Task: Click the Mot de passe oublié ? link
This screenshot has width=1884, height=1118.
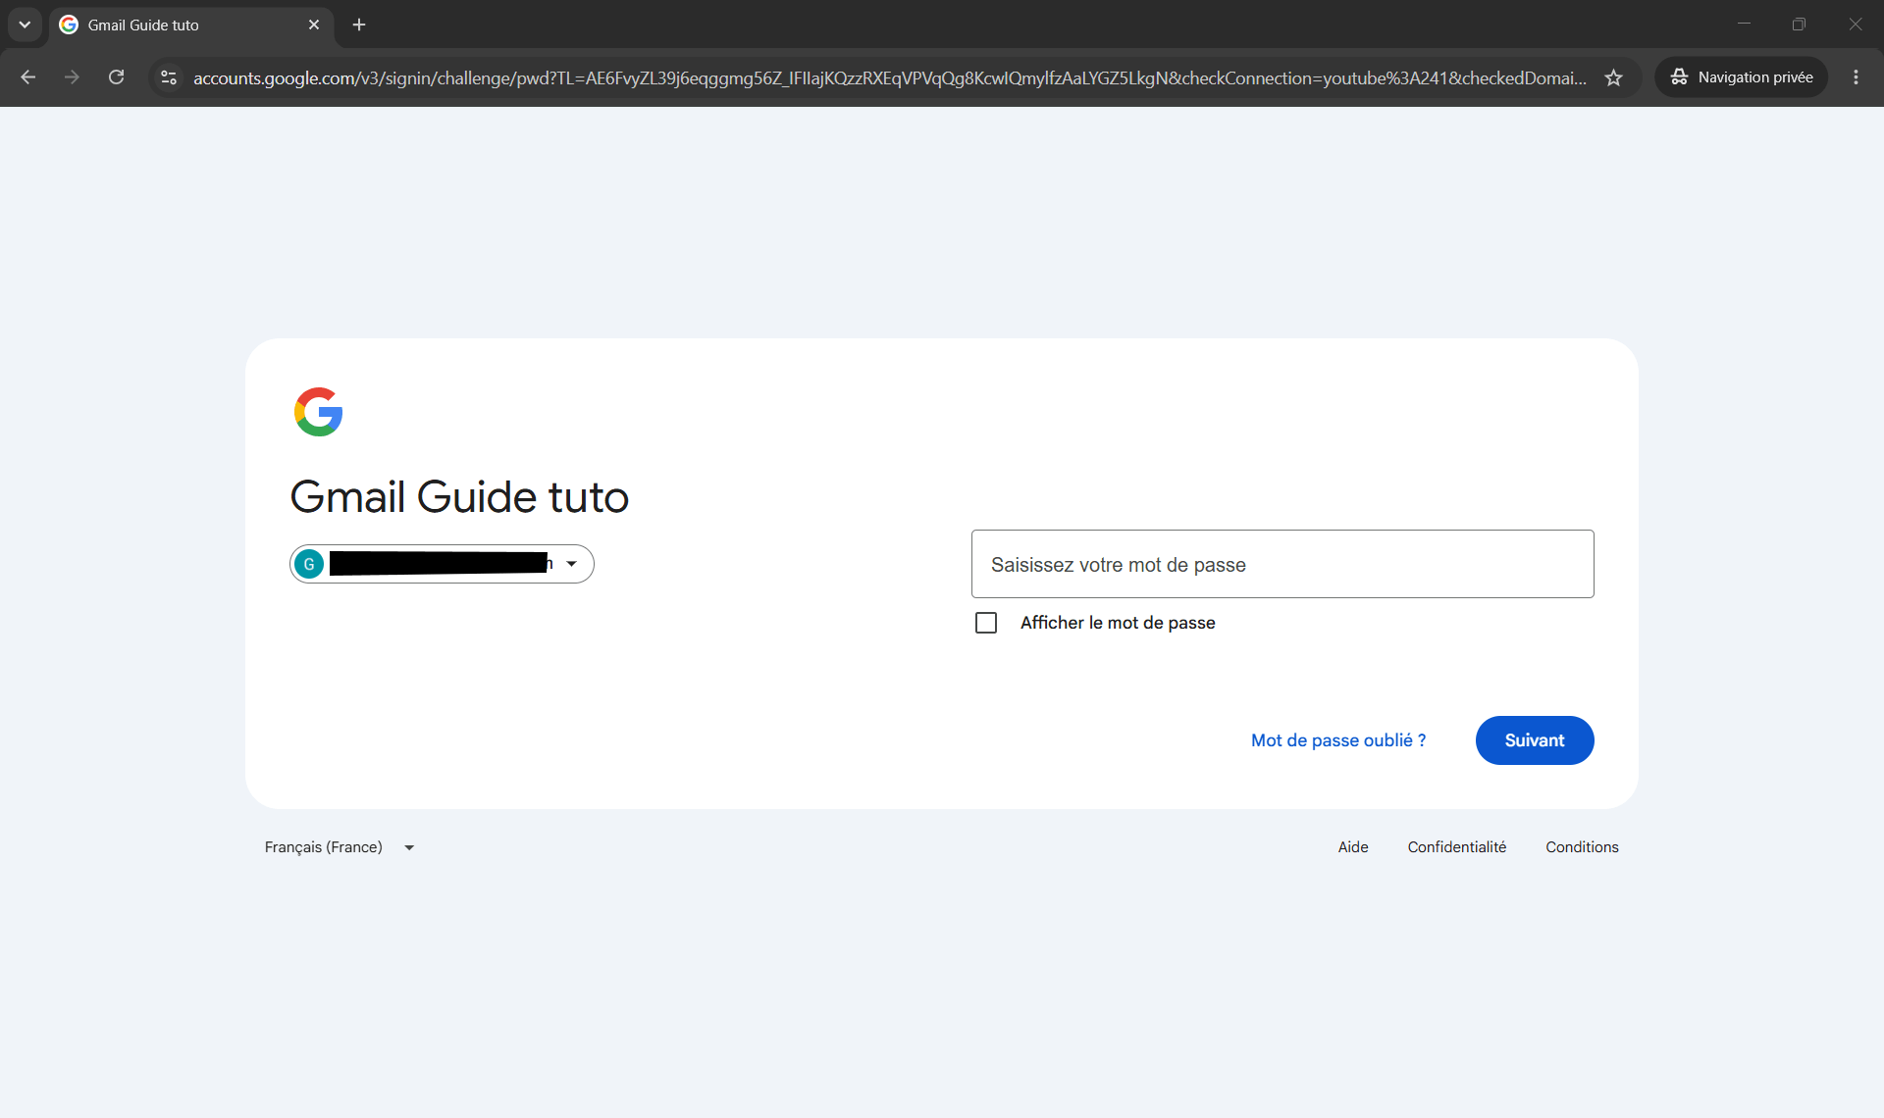Action: coord(1338,740)
